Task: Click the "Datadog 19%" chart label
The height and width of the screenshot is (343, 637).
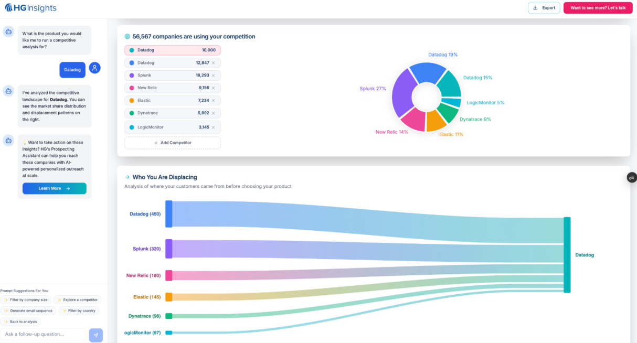Action: click(443, 55)
